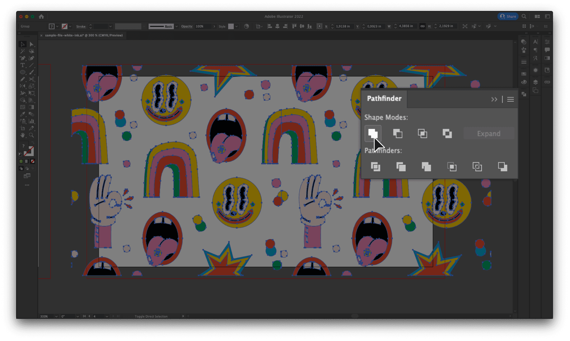Set paint mode to None
Image resolution: width=570 pixels, height=341 pixels.
tap(33, 161)
